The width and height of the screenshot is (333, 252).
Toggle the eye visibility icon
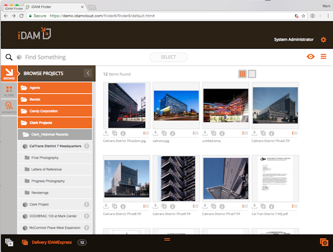coord(311,57)
